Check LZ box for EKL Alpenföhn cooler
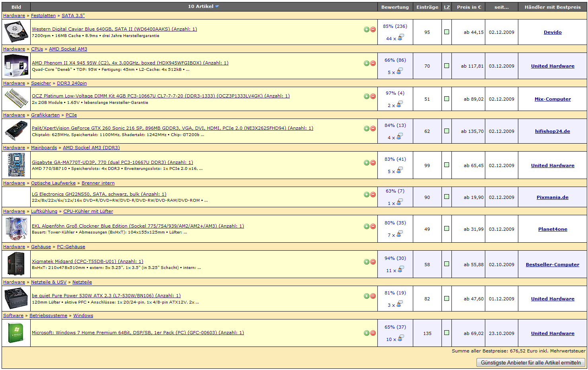This screenshot has width=588, height=370. point(447,228)
